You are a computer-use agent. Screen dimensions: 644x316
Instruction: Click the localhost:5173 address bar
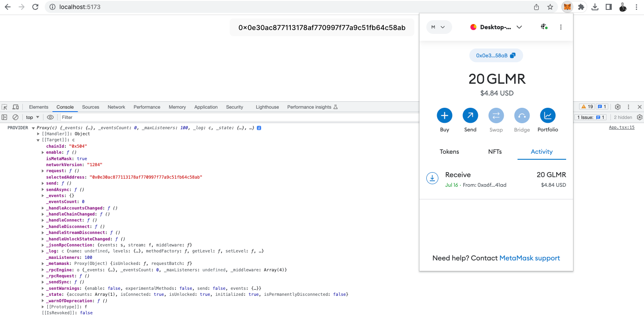click(x=288, y=7)
